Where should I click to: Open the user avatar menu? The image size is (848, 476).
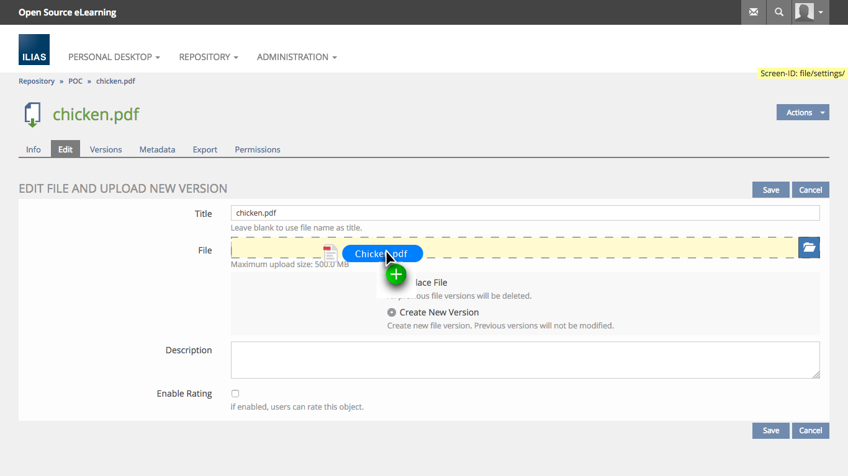[810, 12]
